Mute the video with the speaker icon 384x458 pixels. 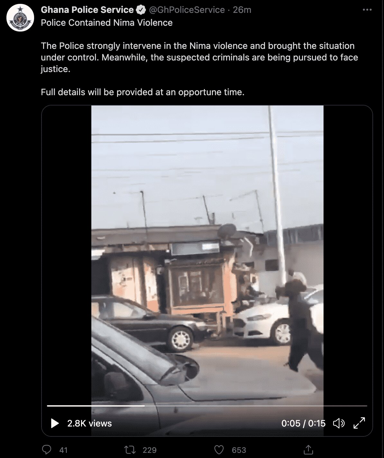pos(339,423)
